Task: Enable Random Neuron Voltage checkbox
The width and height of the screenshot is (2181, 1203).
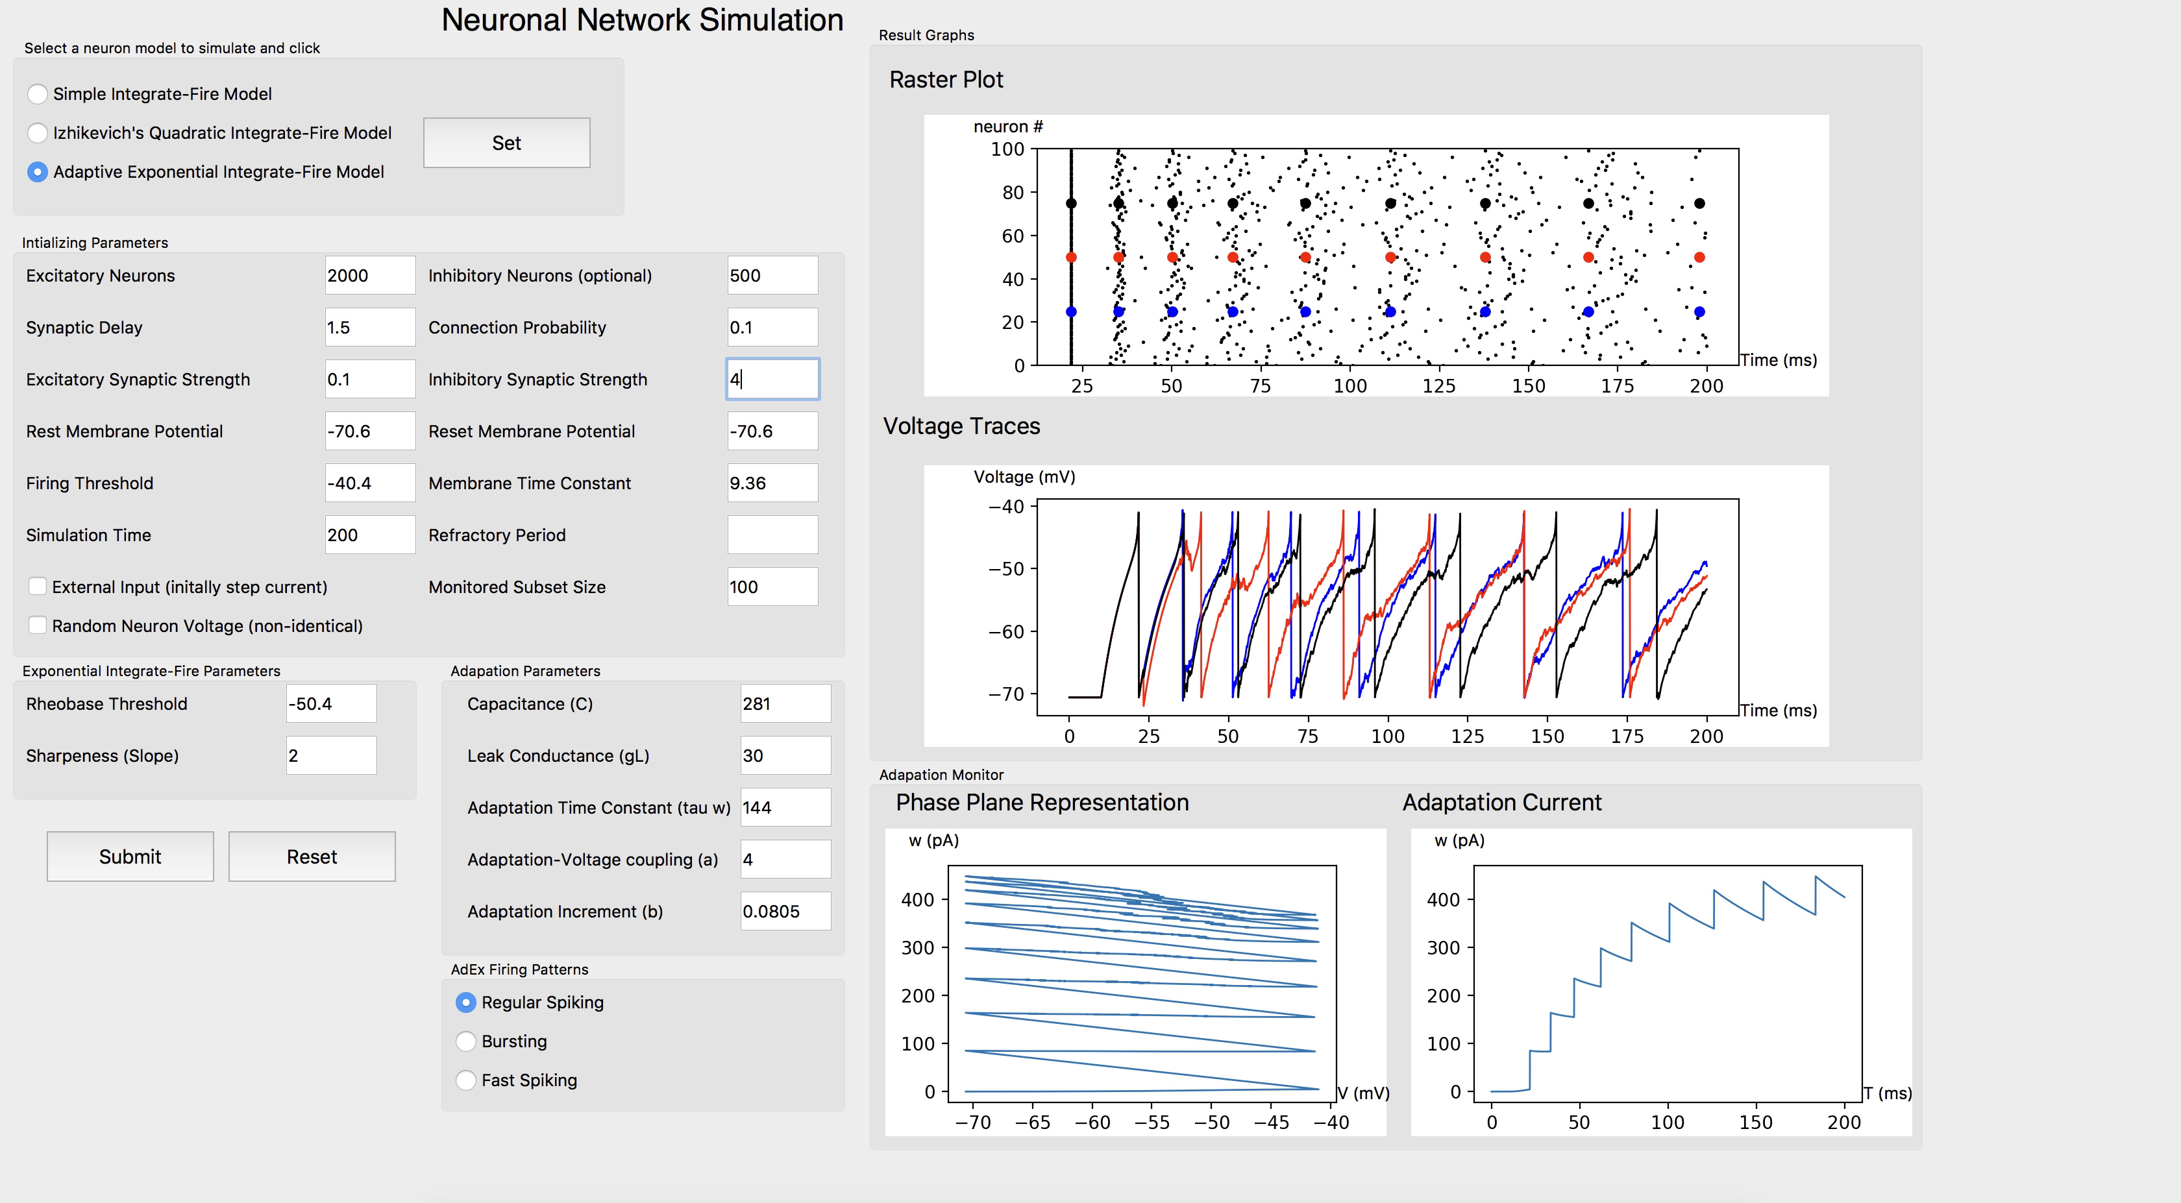Action: pos(37,626)
